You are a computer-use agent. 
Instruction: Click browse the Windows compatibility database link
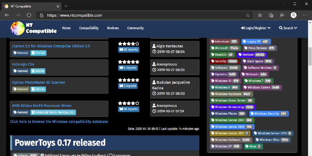[x=59, y=121]
